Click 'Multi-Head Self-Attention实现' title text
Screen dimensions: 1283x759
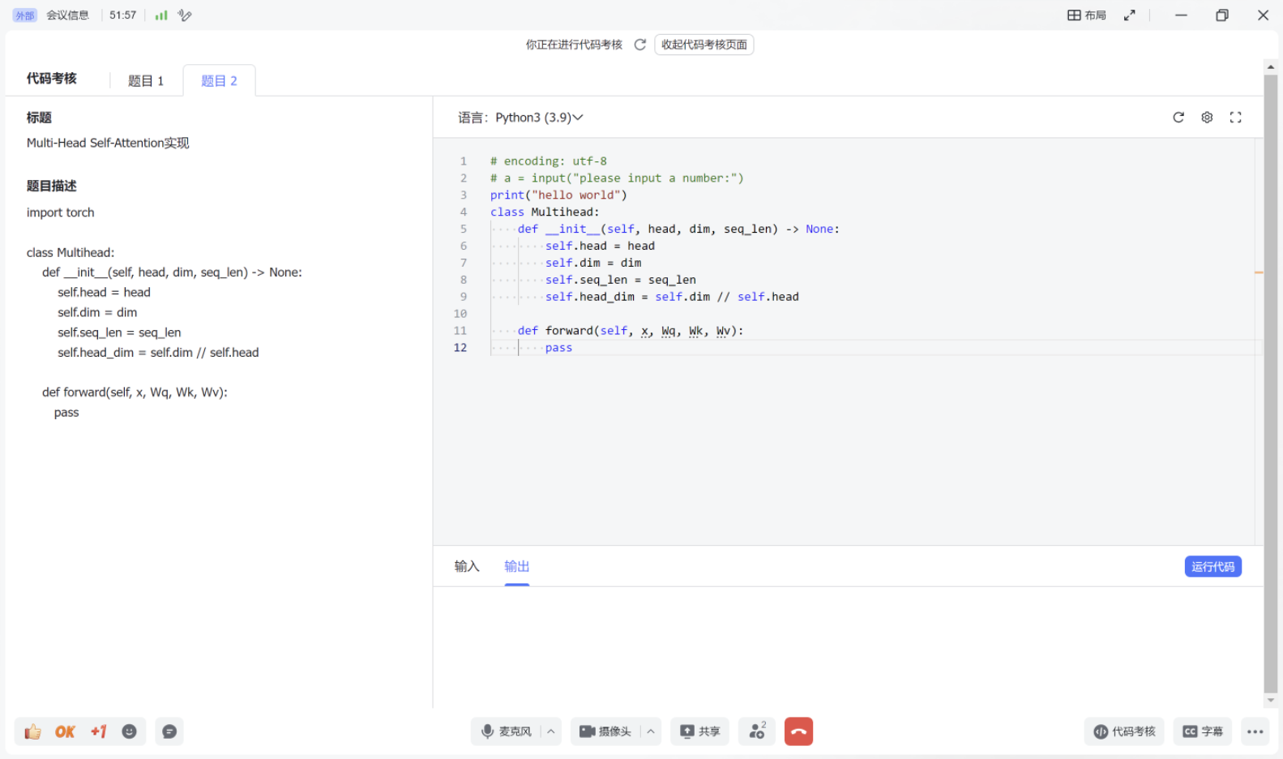[108, 143]
